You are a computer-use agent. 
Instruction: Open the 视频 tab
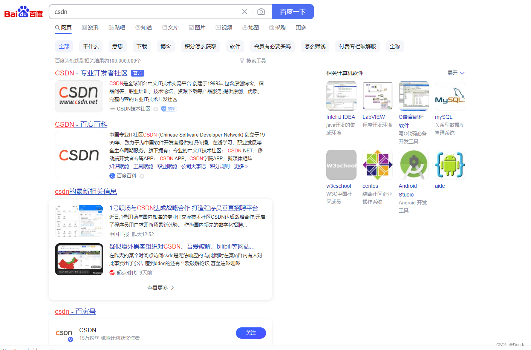(224, 28)
